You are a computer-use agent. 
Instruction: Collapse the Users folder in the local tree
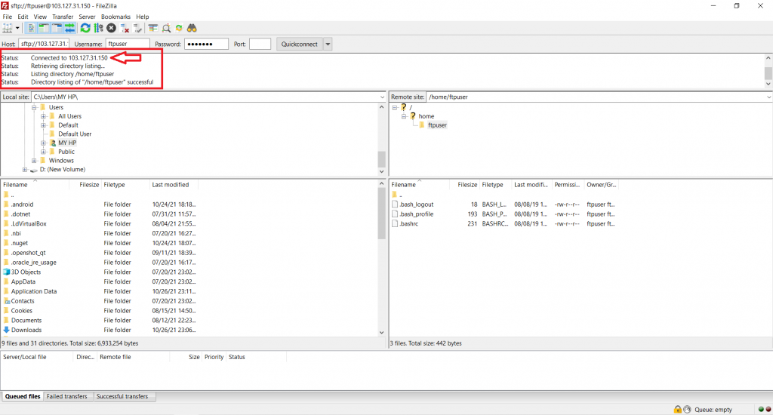[34, 107]
